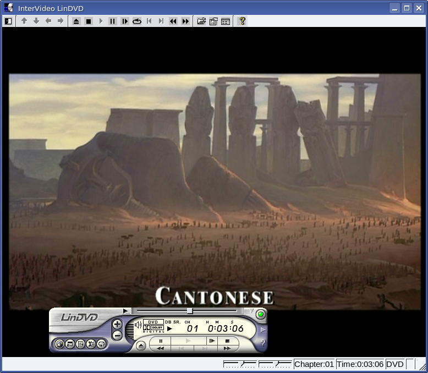
Task: Click the large play button on LinDVD panel
Action: click(188, 341)
